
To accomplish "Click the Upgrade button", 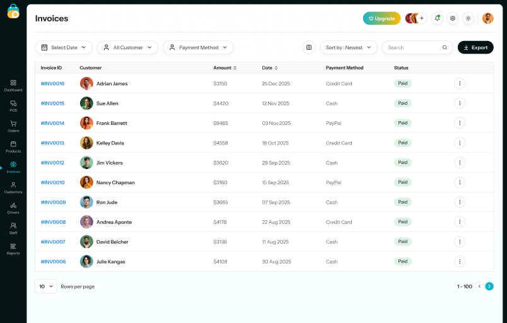I will (x=382, y=18).
